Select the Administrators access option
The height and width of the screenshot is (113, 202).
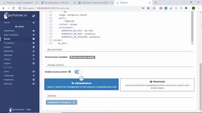click(x=81, y=84)
